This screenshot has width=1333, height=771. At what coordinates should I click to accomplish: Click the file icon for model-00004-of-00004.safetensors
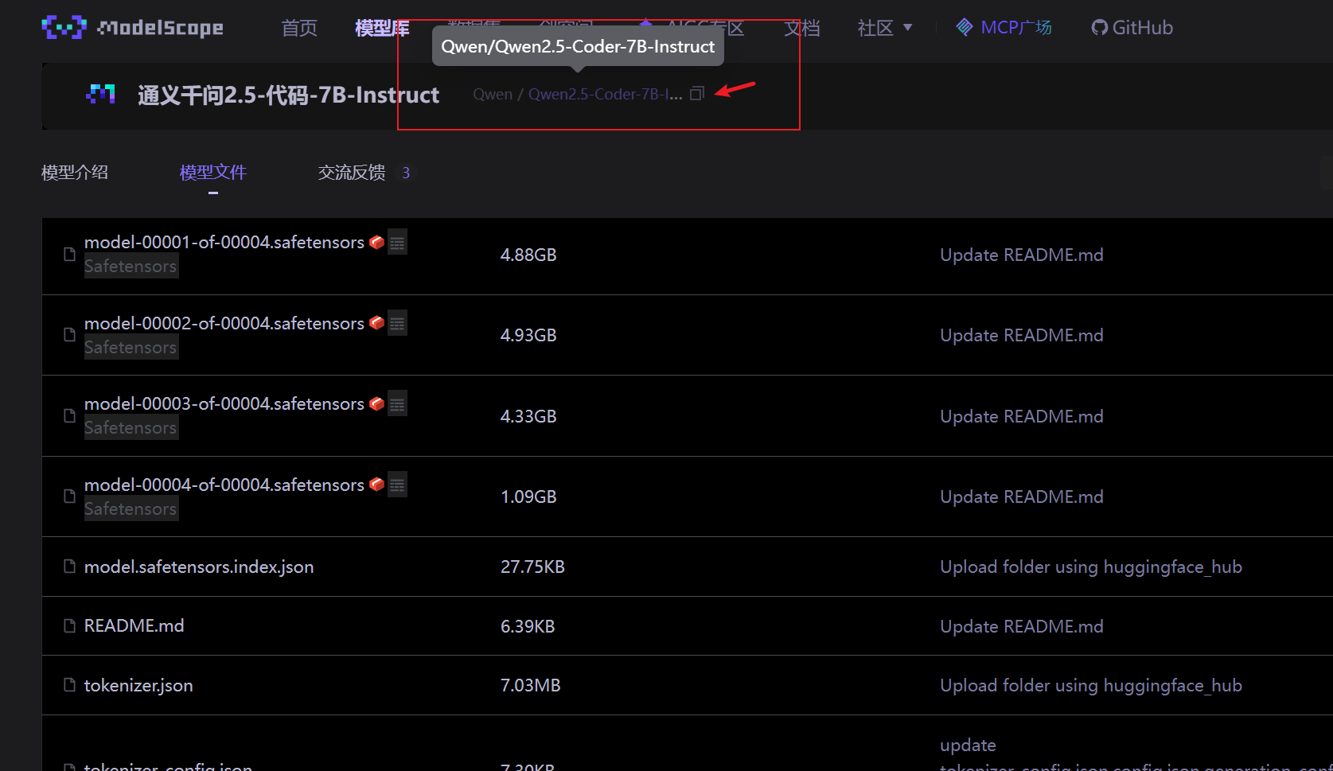69,496
